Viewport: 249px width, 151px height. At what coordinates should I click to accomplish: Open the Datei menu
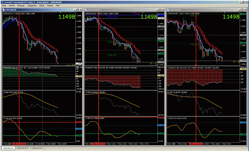[x=4, y=6]
